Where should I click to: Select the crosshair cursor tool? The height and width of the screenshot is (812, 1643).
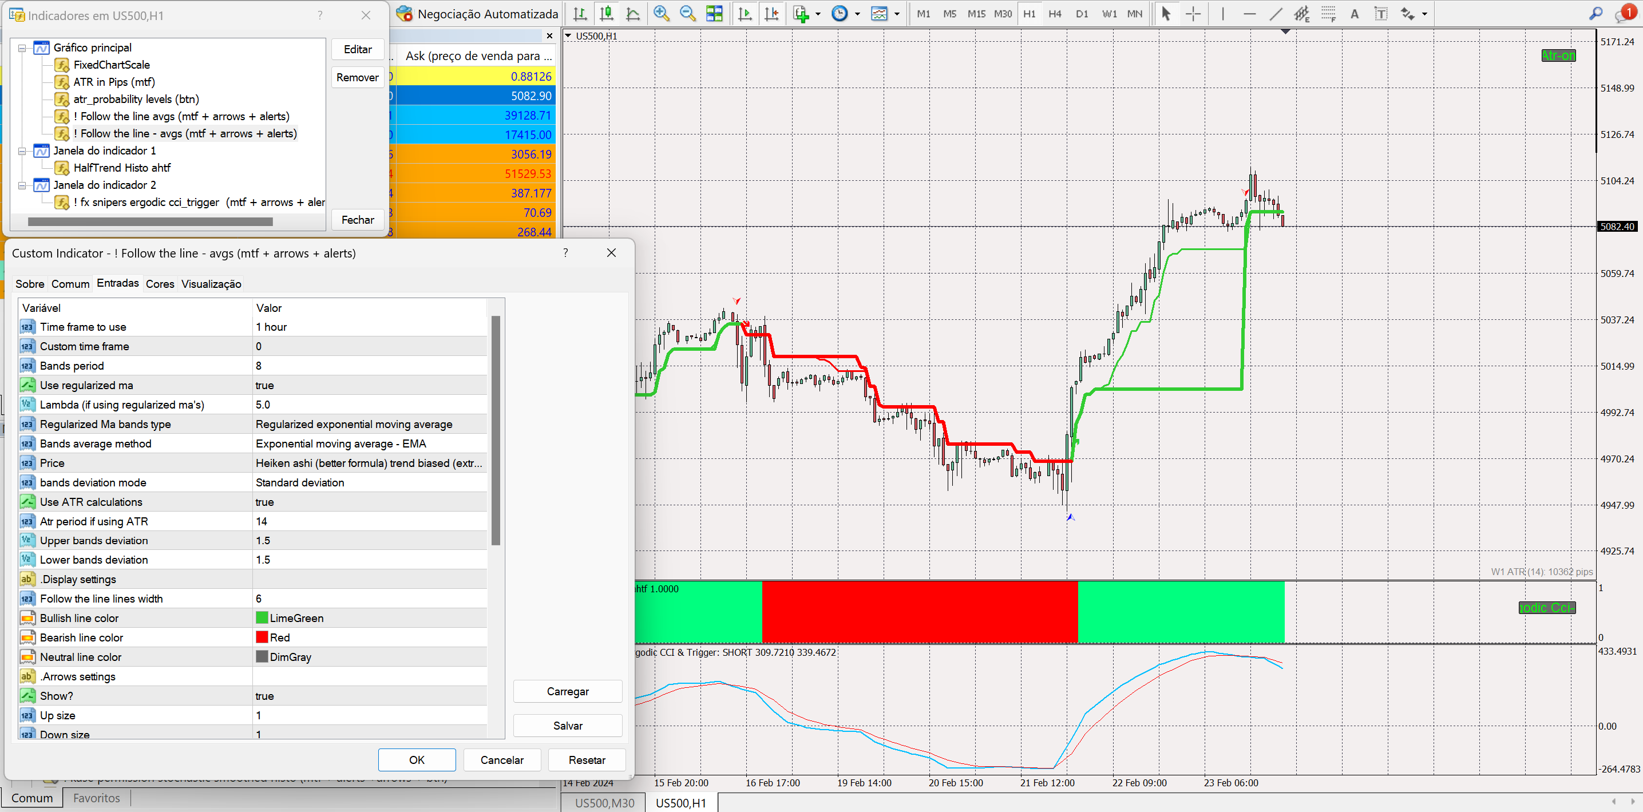[x=1193, y=13]
